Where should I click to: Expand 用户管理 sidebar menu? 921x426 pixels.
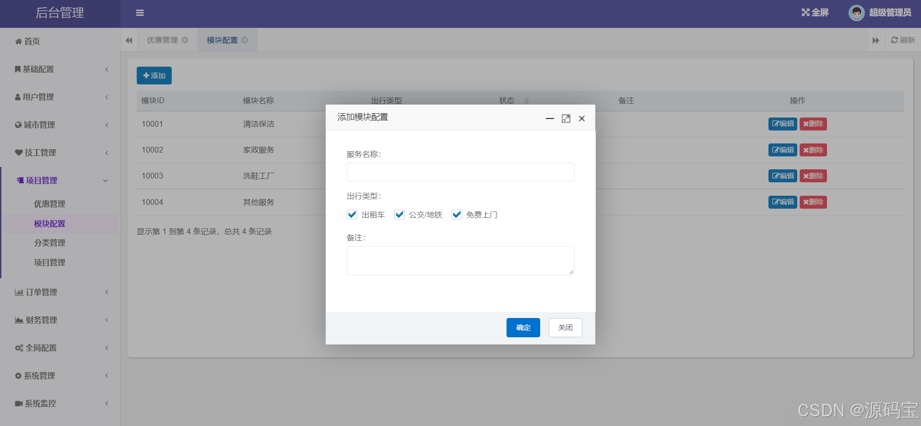(60, 97)
